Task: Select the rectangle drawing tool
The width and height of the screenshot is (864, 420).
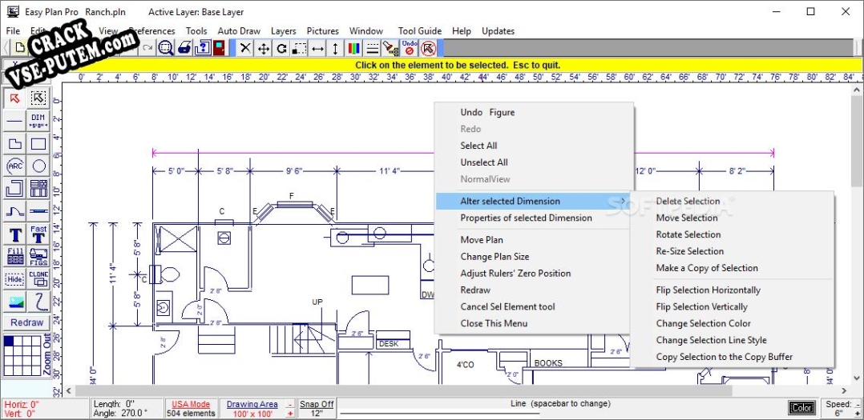Action: click(38, 143)
